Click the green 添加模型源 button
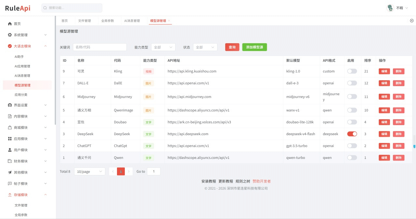The height and width of the screenshot is (219, 416). [254, 47]
